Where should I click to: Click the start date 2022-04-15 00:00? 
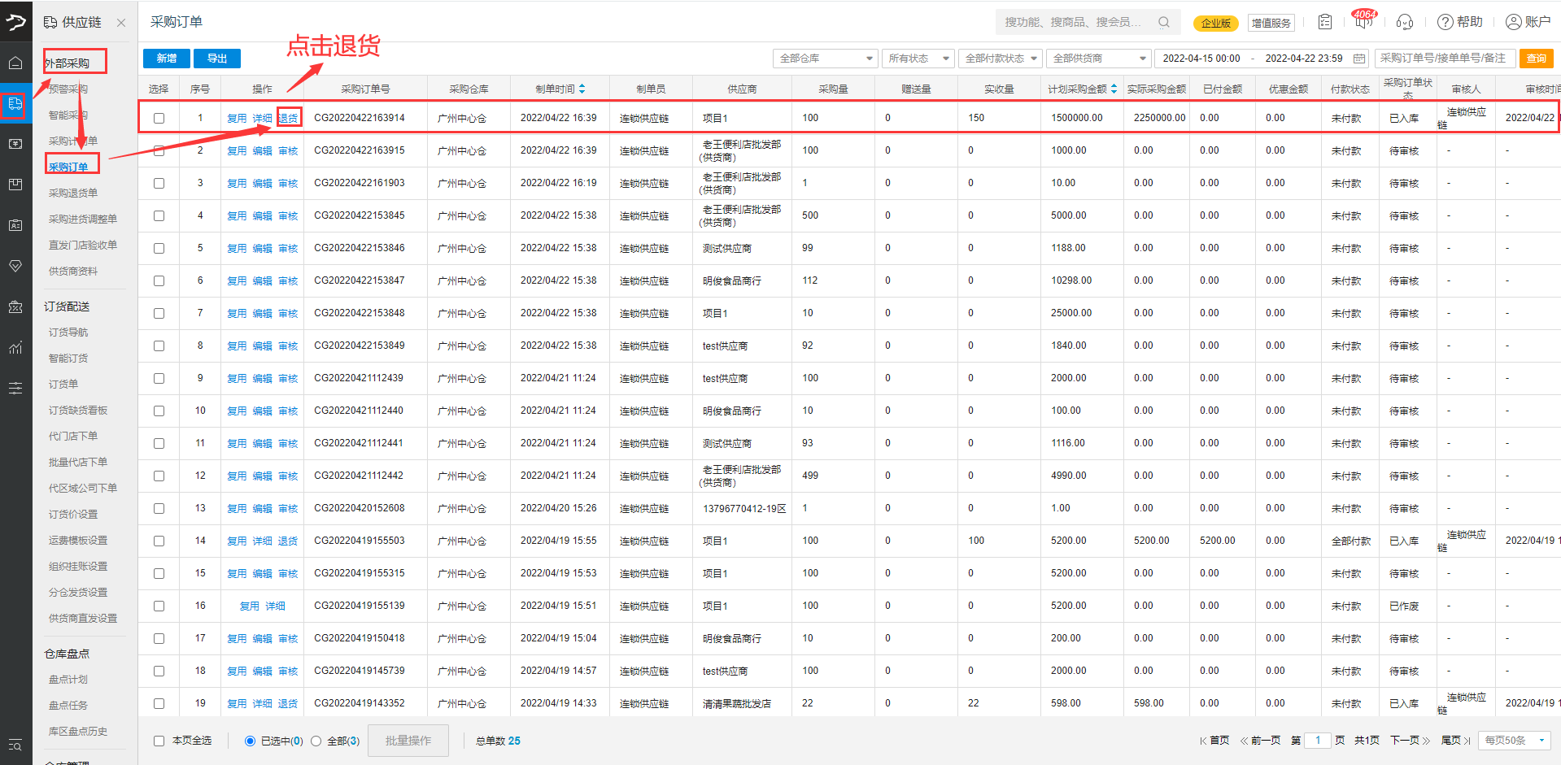click(x=1201, y=59)
